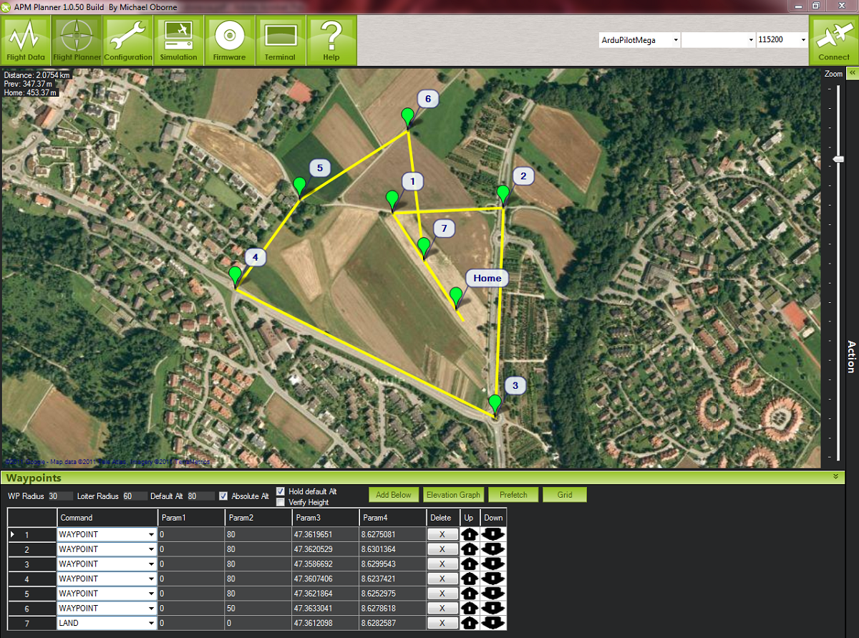Open the Simulation screen
Viewport: 859px width, 638px height.
(178, 40)
